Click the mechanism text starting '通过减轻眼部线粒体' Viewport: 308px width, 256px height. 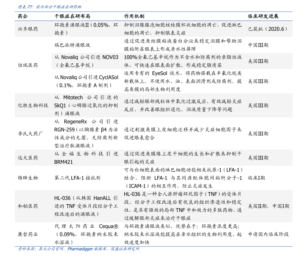coord(183,106)
